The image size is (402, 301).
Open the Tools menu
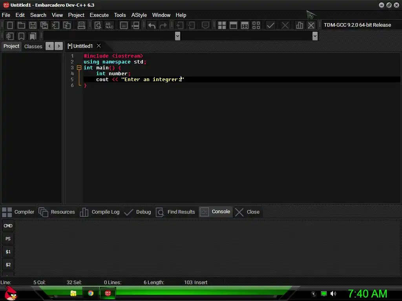(x=120, y=15)
